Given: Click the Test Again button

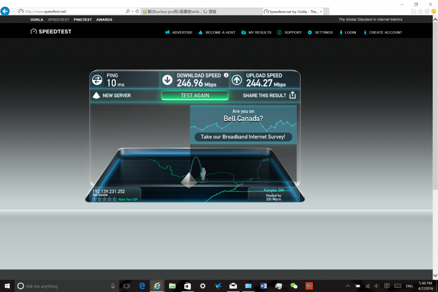Looking at the screenshot, I should pyautogui.click(x=195, y=95).
